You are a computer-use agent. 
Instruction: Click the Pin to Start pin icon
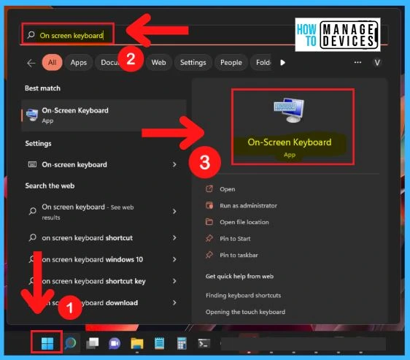pyautogui.click(x=209, y=238)
